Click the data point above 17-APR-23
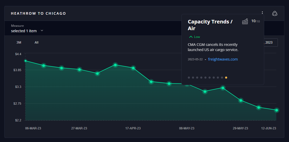 133,68
